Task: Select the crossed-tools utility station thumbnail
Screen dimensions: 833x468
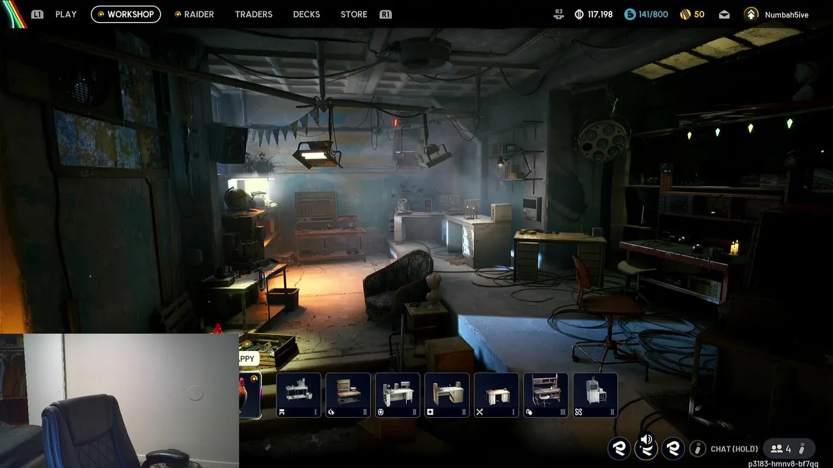Action: coord(497,395)
